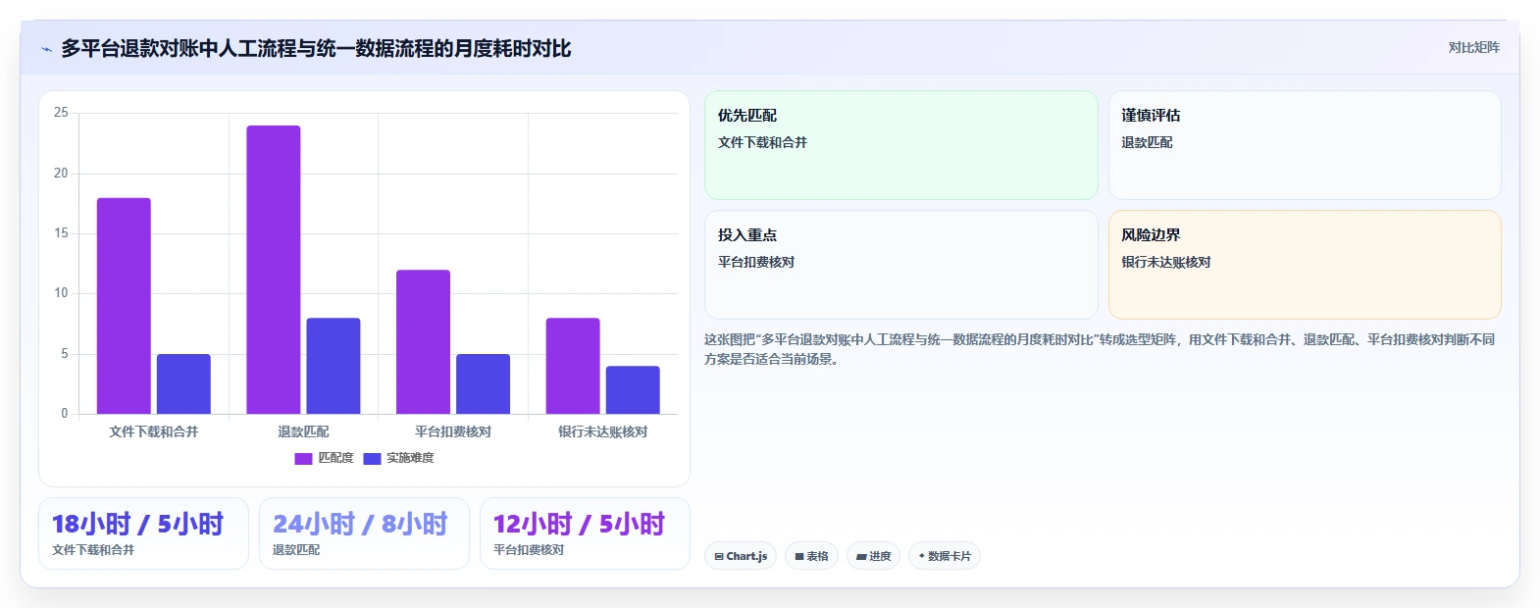Click the 退款匹配 x-axis label
1540x608 pixels.
pos(303,431)
